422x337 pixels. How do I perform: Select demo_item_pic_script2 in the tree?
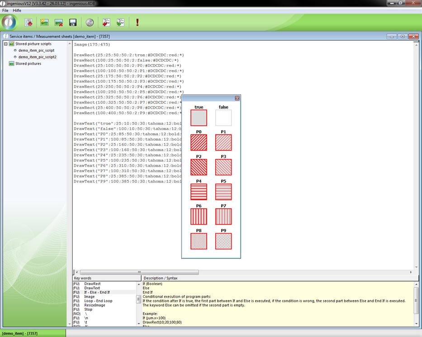pyautogui.click(x=37, y=57)
